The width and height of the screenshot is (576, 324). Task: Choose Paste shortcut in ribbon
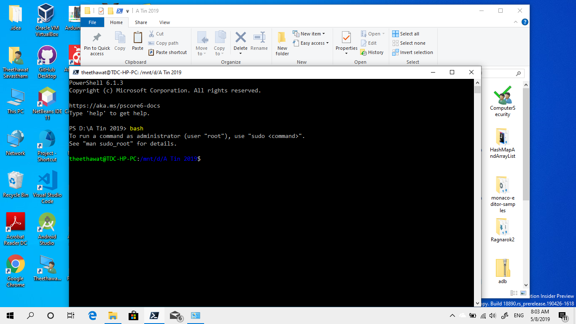click(168, 52)
